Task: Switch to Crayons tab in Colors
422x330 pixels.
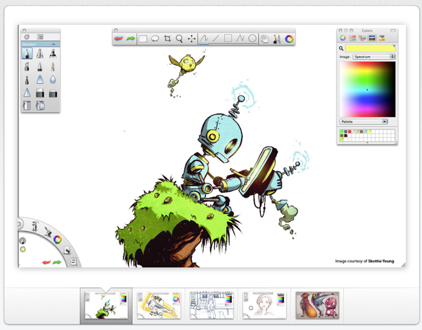Action: [382, 38]
